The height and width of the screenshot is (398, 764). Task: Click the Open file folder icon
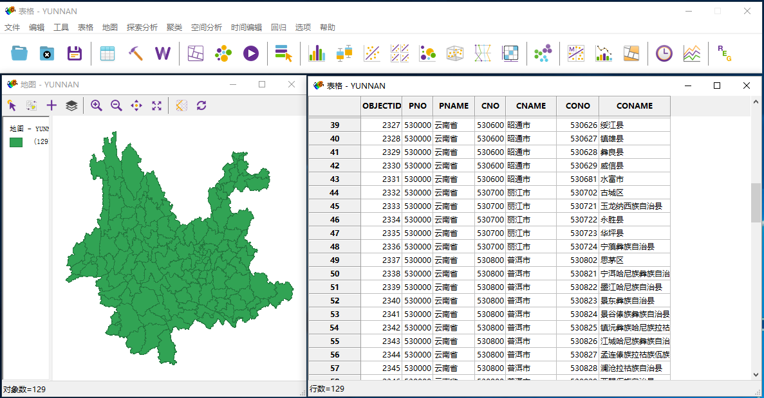19,53
